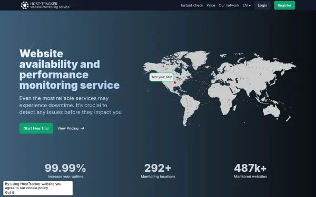Click the 'Monitored websites' label
The height and width of the screenshot is (197, 316).
coord(250,177)
